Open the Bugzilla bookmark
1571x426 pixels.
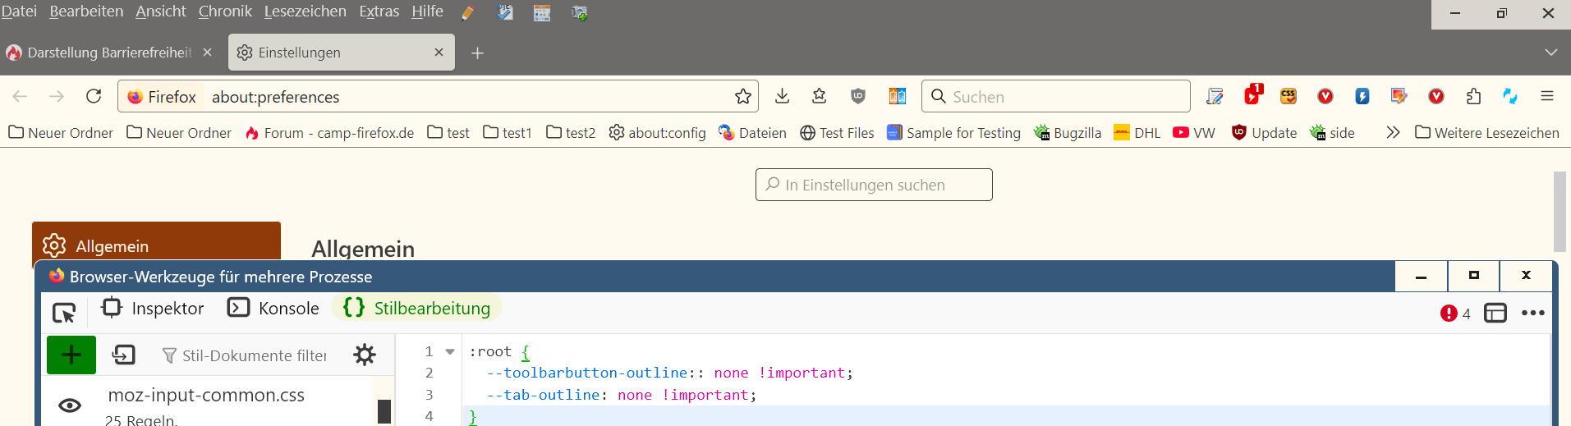pyautogui.click(x=1068, y=132)
